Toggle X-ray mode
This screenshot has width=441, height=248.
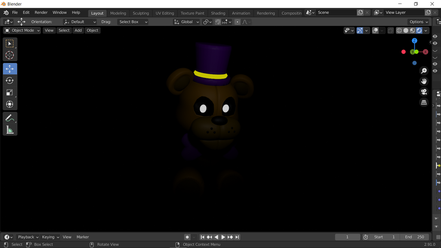tap(391, 30)
